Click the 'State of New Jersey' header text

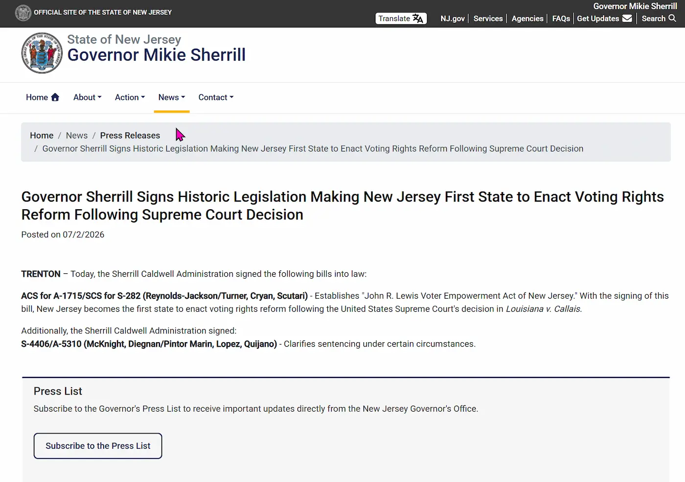click(124, 39)
